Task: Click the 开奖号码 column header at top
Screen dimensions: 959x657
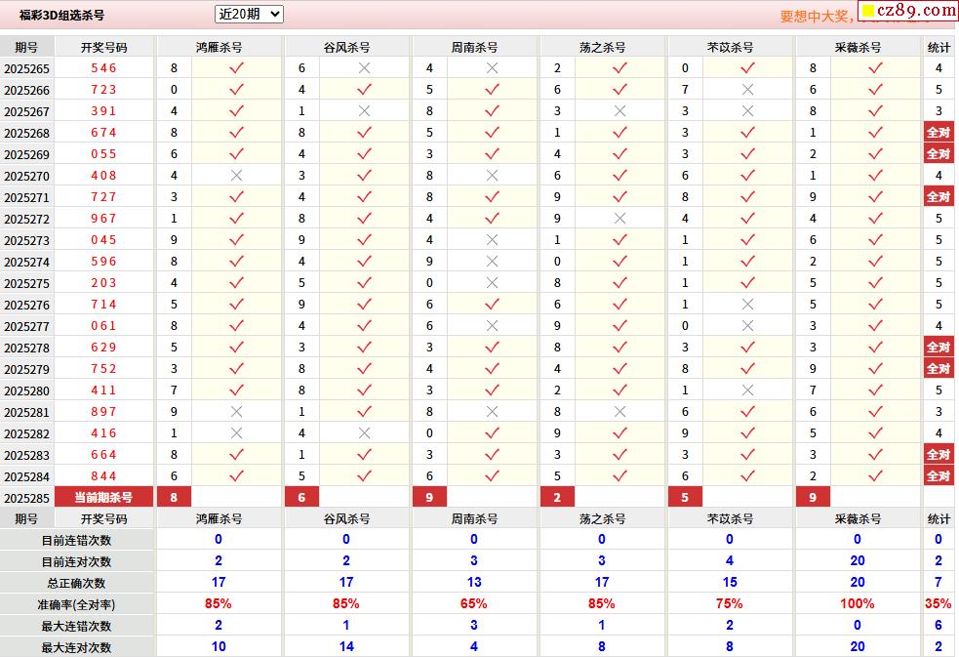Action: 104,47
